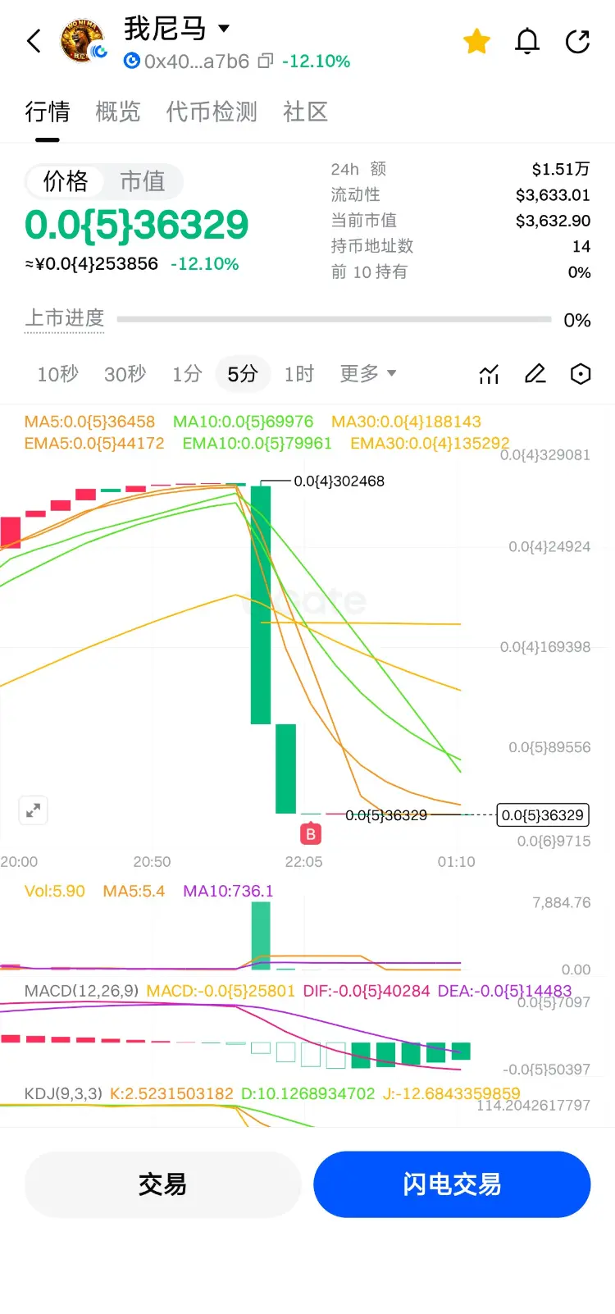The width and height of the screenshot is (615, 1314).
Task: Tap the 流动性 value $3,633.01
Action: click(x=553, y=195)
